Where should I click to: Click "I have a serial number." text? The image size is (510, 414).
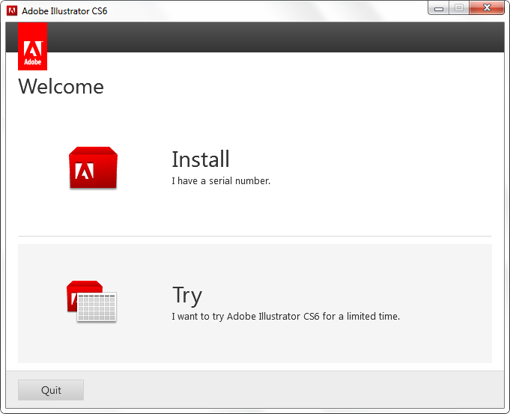[220, 180]
